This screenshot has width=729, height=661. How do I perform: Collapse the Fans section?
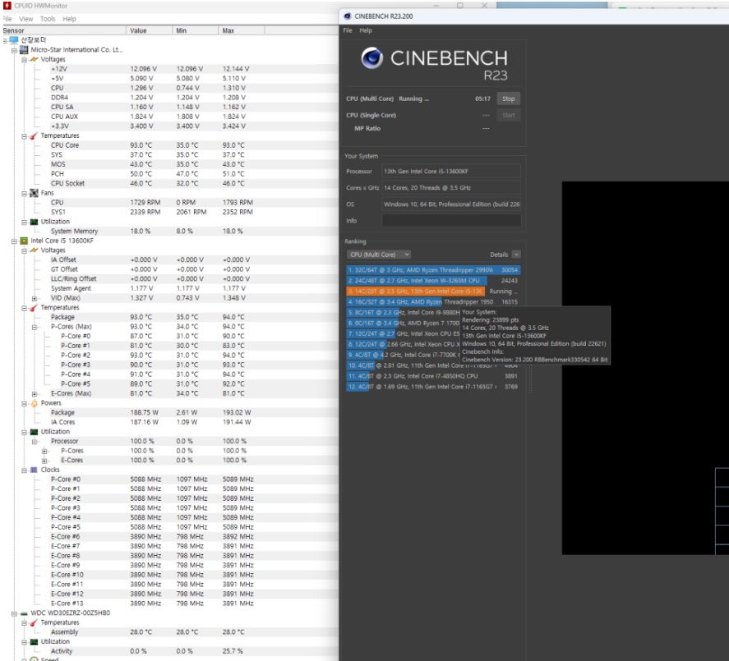tap(24, 193)
